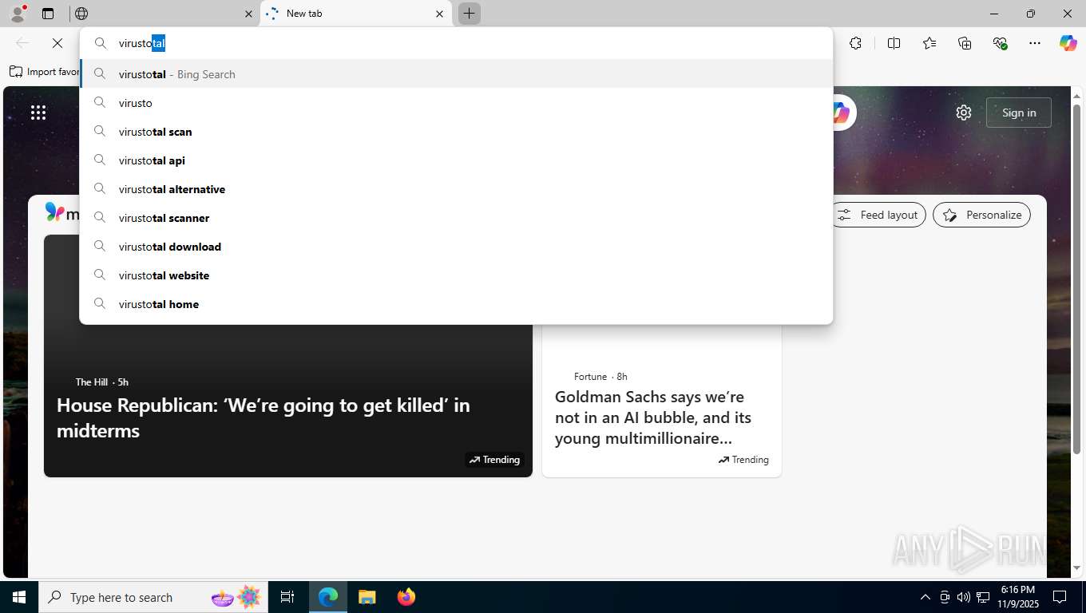Open the Windows Start menu
The image size is (1086, 613).
[x=19, y=597]
